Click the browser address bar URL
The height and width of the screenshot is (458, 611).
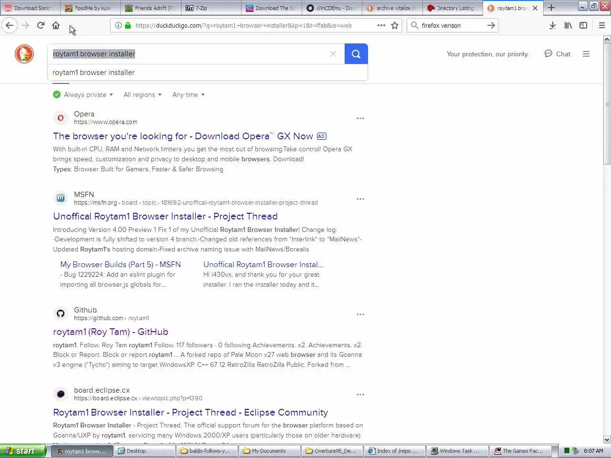243,25
